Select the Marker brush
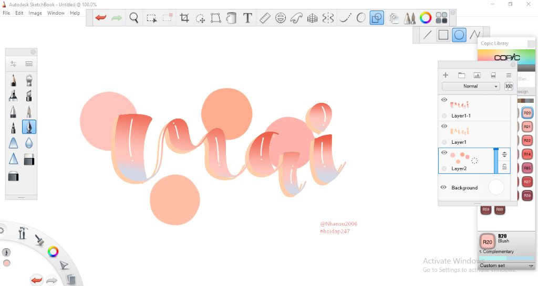Image resolution: width=538 pixels, height=286 pixels. click(13, 96)
